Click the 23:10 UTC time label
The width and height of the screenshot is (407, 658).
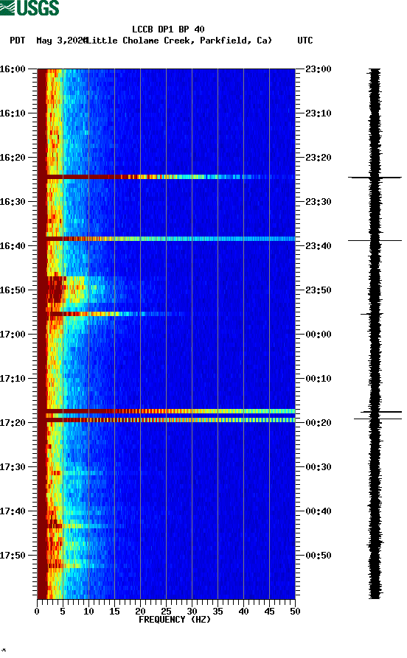coord(319,113)
